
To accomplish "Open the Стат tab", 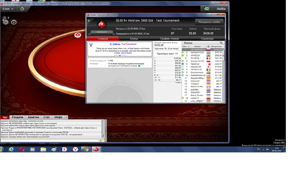I will point(46,117).
